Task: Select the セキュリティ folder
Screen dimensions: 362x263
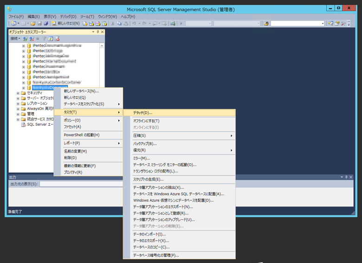Action: point(34,93)
